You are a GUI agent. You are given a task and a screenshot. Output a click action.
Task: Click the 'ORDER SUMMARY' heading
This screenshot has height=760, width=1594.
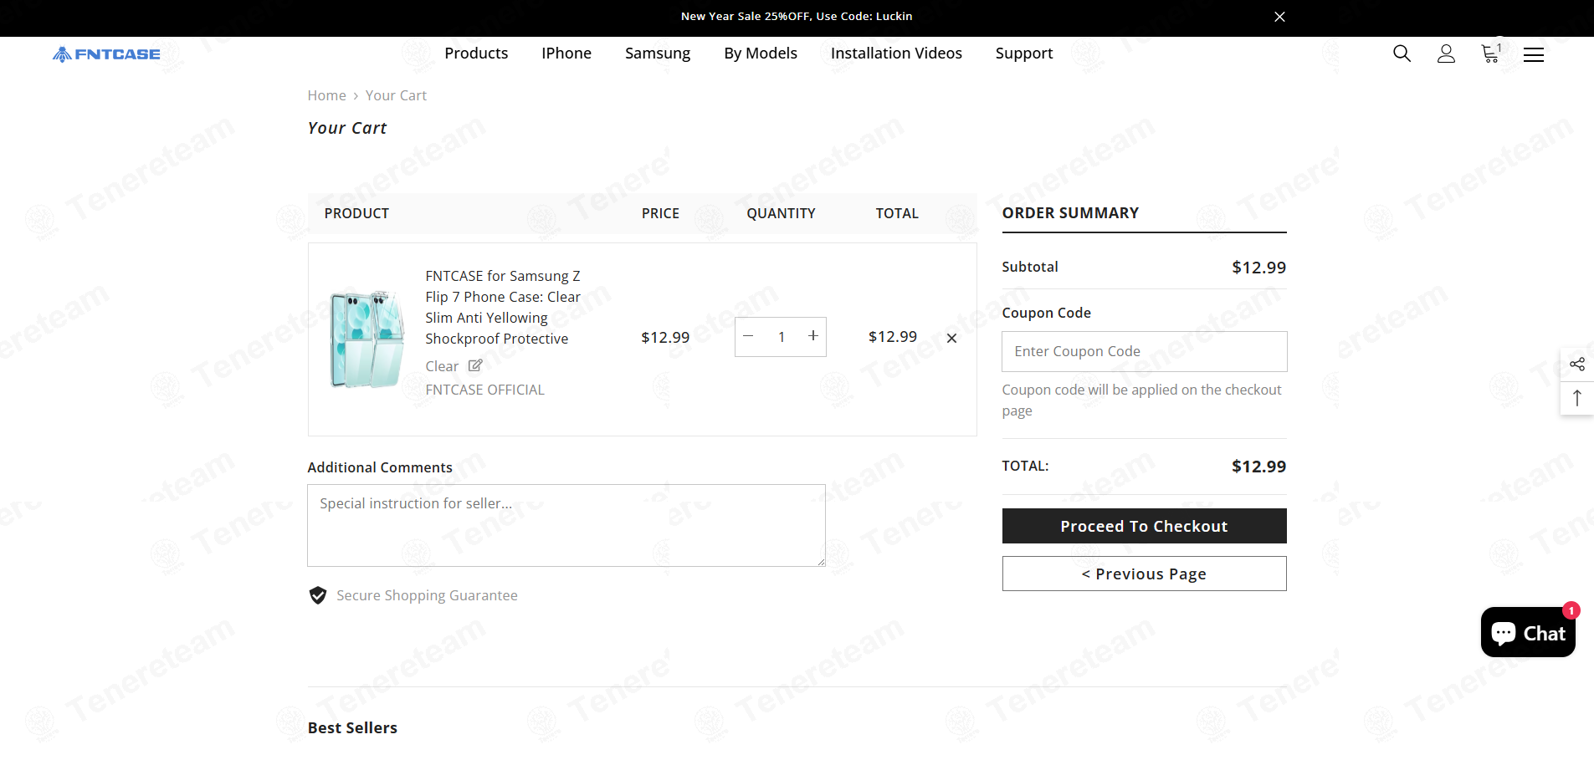click(1070, 213)
